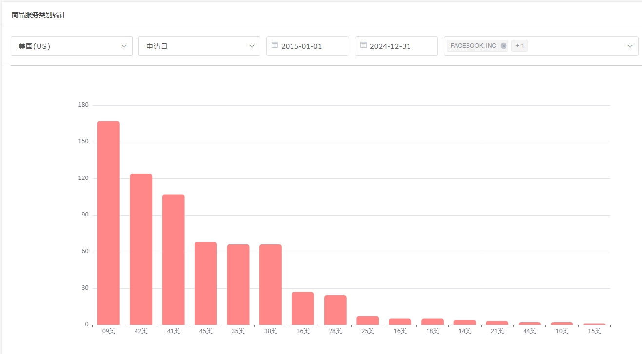Screen dimensions: 642x354
Task: Remove the FACEBOOK, INC tag
Action: click(503, 46)
